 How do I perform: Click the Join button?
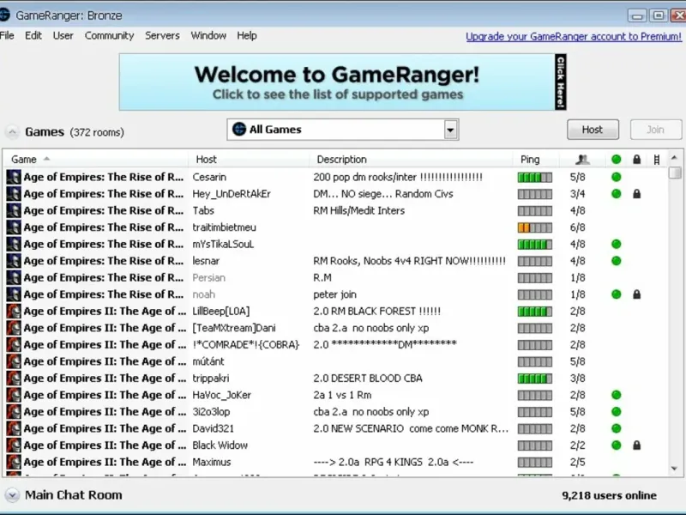(655, 130)
